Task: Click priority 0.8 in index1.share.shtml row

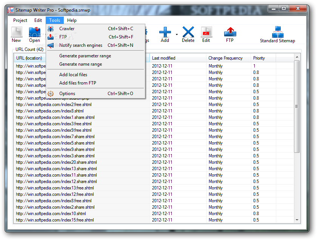Action: pyautogui.click(x=256, y=117)
